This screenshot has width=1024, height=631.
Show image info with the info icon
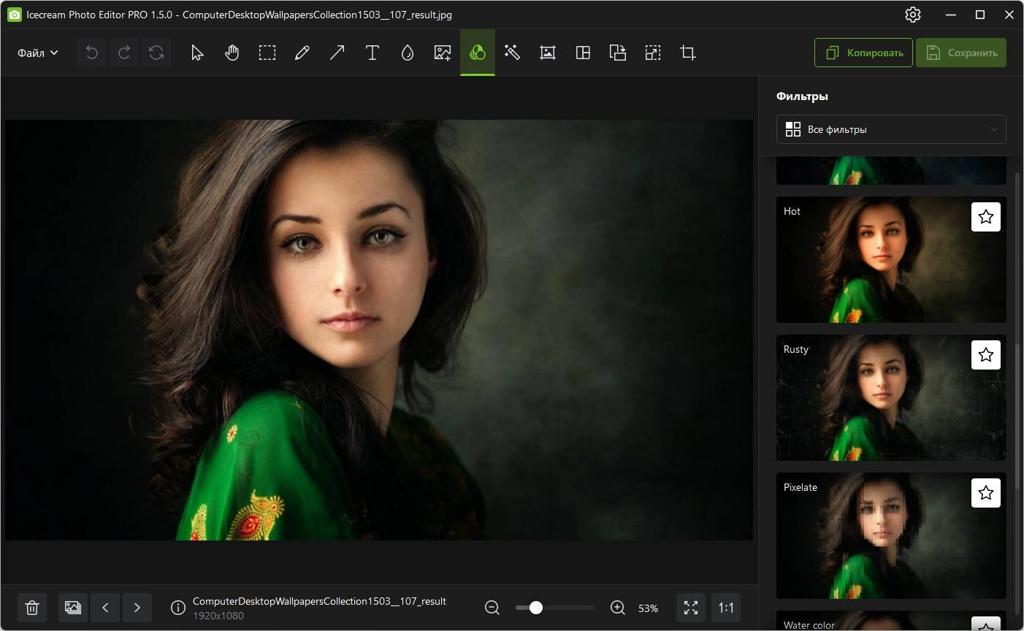click(177, 608)
